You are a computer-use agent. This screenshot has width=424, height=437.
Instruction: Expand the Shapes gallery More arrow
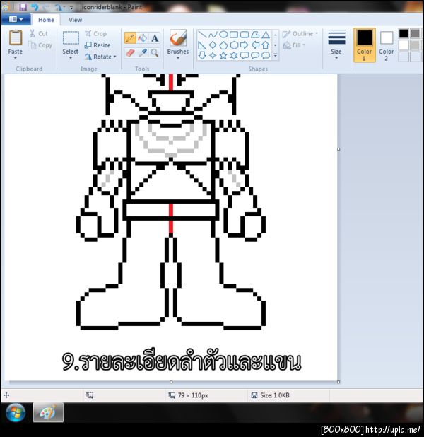(275, 55)
